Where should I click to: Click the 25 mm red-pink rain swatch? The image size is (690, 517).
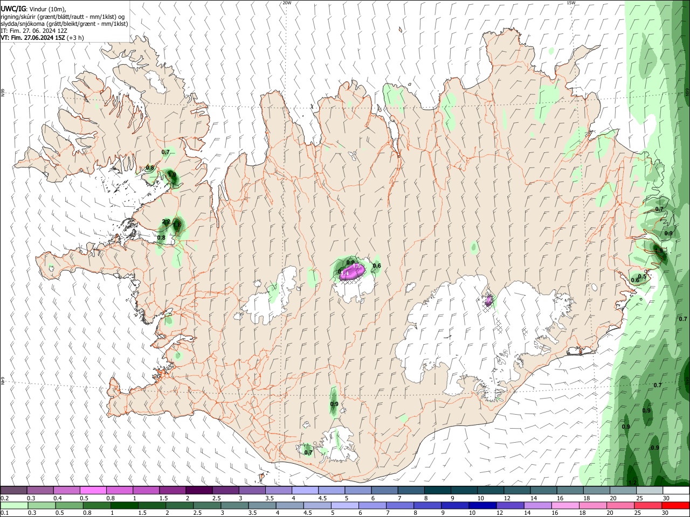point(648,505)
